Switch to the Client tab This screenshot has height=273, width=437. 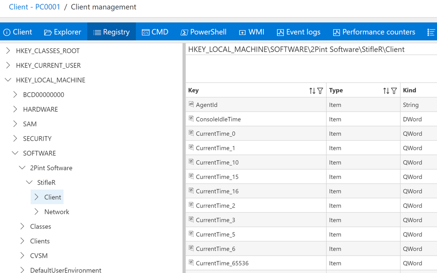(18, 32)
